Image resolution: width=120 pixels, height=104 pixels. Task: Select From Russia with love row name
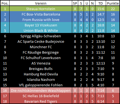coord(41,20)
